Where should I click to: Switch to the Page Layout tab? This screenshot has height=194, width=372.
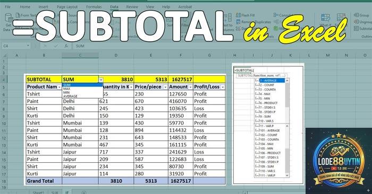(67, 7)
